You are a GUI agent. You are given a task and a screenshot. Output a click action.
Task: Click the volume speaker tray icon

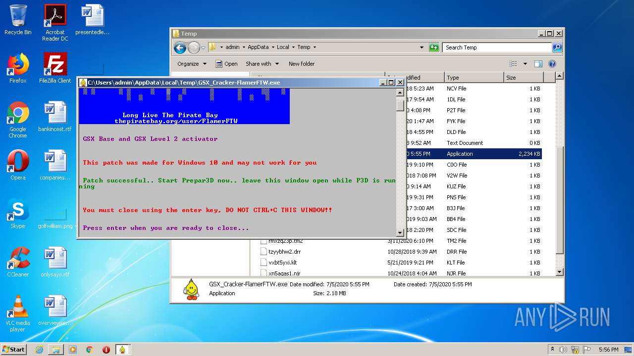(563, 350)
